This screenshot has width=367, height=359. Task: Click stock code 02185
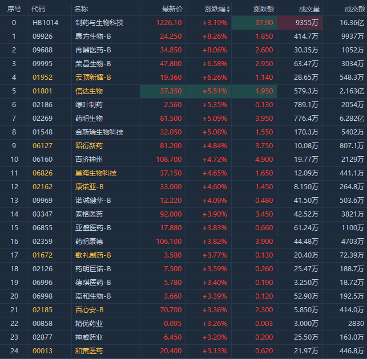click(43, 310)
